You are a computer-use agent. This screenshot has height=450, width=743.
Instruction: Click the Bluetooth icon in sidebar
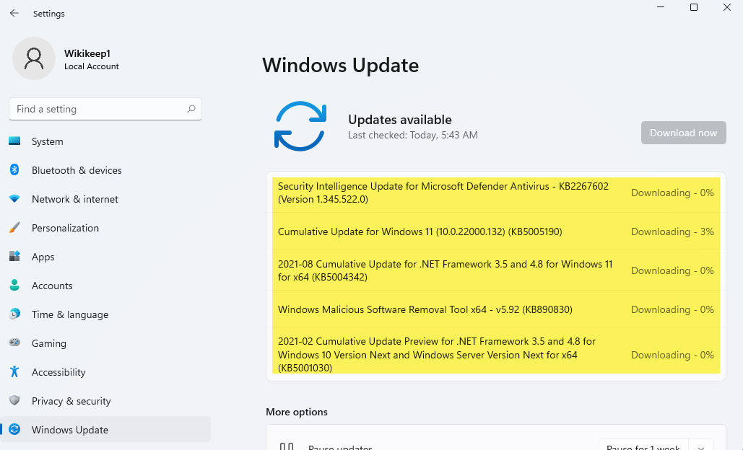pos(14,169)
